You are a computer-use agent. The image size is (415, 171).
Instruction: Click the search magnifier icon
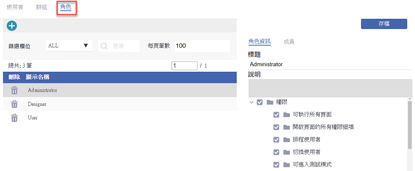click(x=104, y=46)
